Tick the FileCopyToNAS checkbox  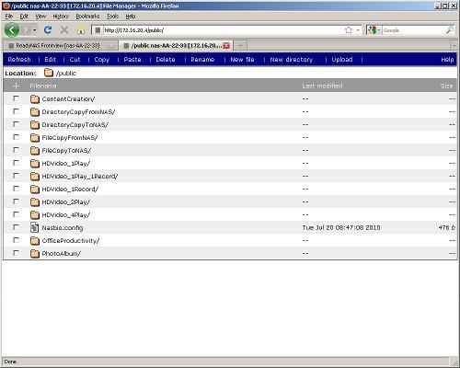click(x=16, y=150)
